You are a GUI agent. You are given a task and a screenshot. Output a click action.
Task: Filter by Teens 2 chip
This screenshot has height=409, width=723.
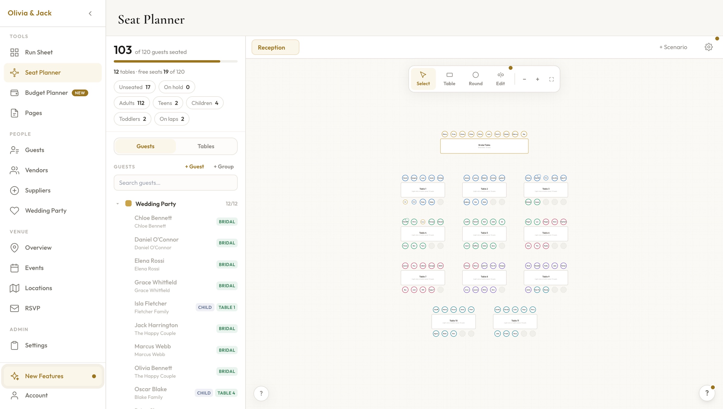168,103
